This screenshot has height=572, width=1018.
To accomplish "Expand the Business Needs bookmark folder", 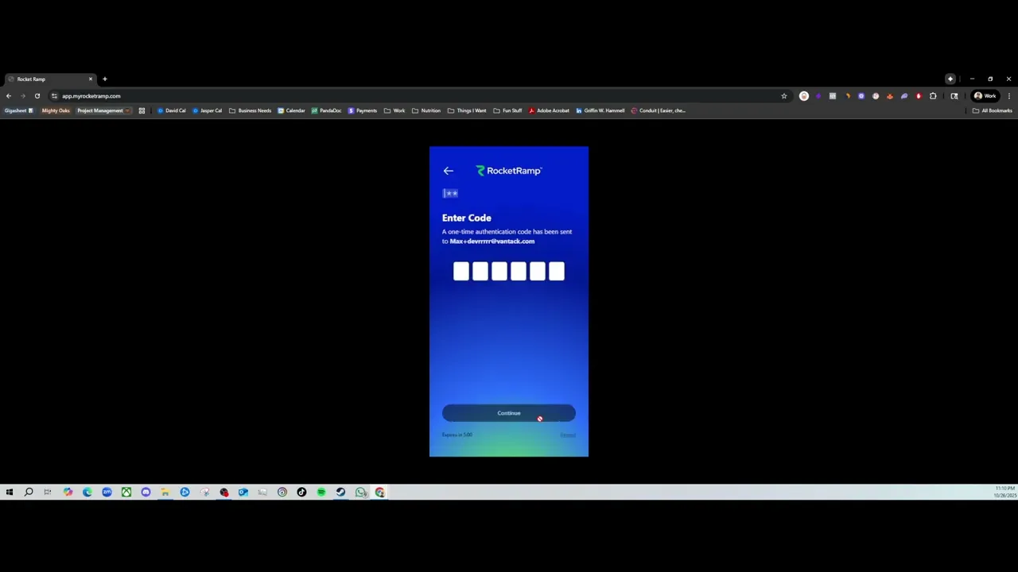I will 250,110.
